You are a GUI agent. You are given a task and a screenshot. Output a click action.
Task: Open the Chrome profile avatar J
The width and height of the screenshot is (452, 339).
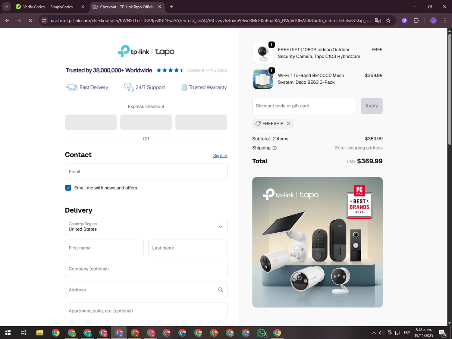(x=433, y=20)
